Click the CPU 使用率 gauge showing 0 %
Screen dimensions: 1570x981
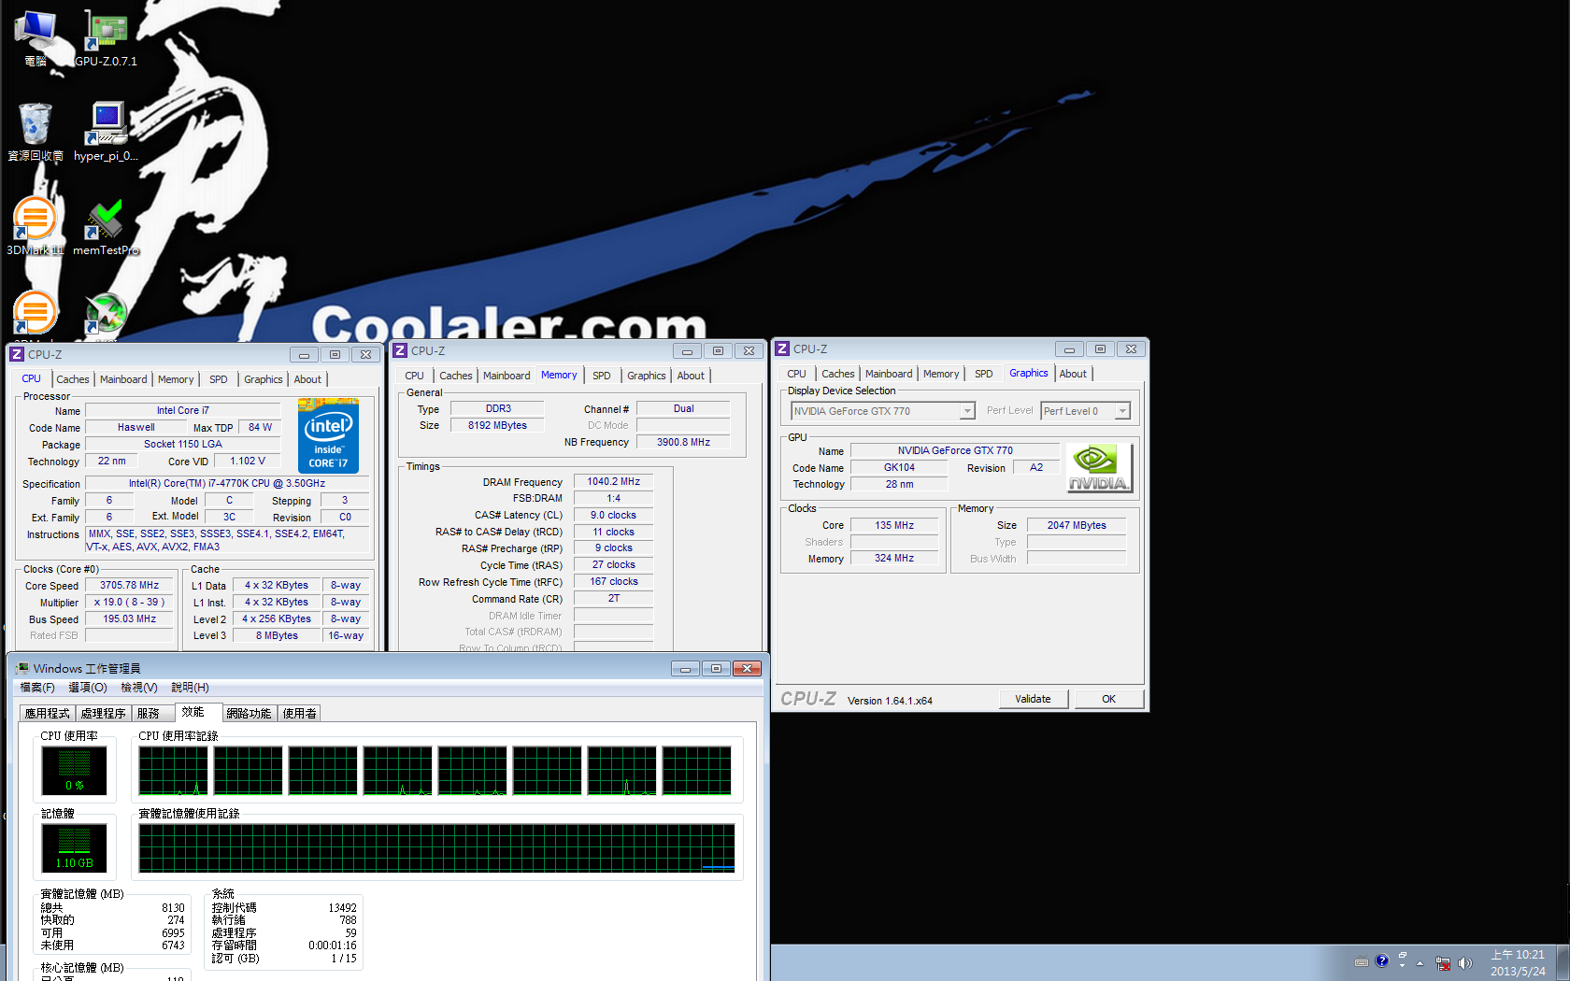click(75, 771)
